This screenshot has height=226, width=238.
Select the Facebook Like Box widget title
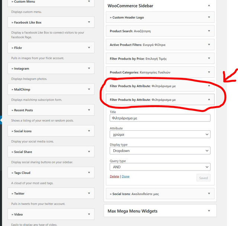point(28,22)
